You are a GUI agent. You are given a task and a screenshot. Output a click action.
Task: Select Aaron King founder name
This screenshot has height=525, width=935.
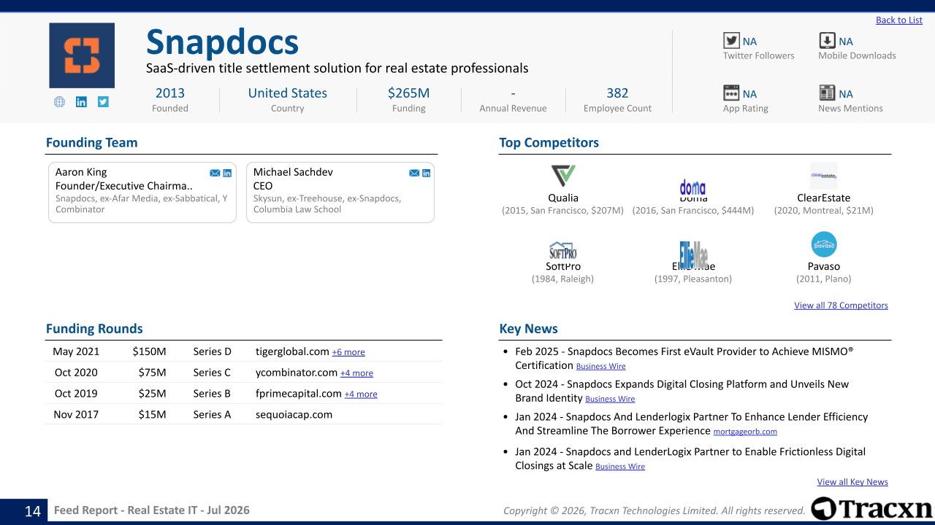(x=81, y=172)
